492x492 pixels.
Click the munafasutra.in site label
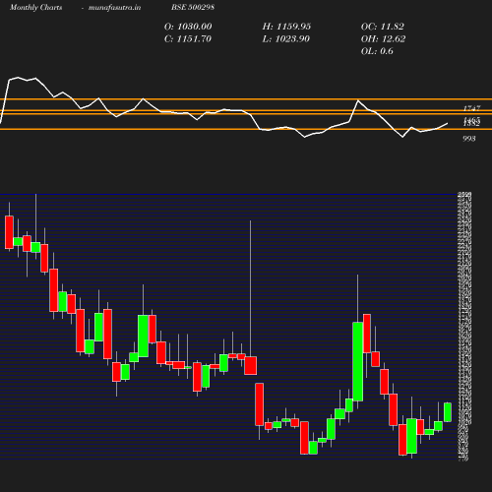point(114,7)
